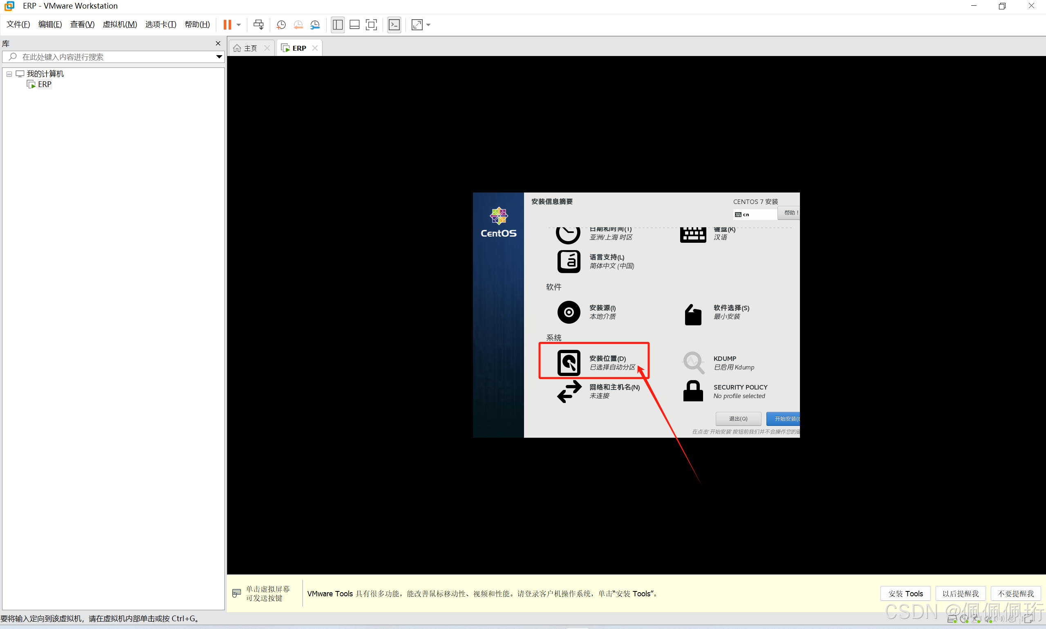The image size is (1046, 629).
Task: Open the snapshot manager wrench icon
Action: [x=315, y=25]
